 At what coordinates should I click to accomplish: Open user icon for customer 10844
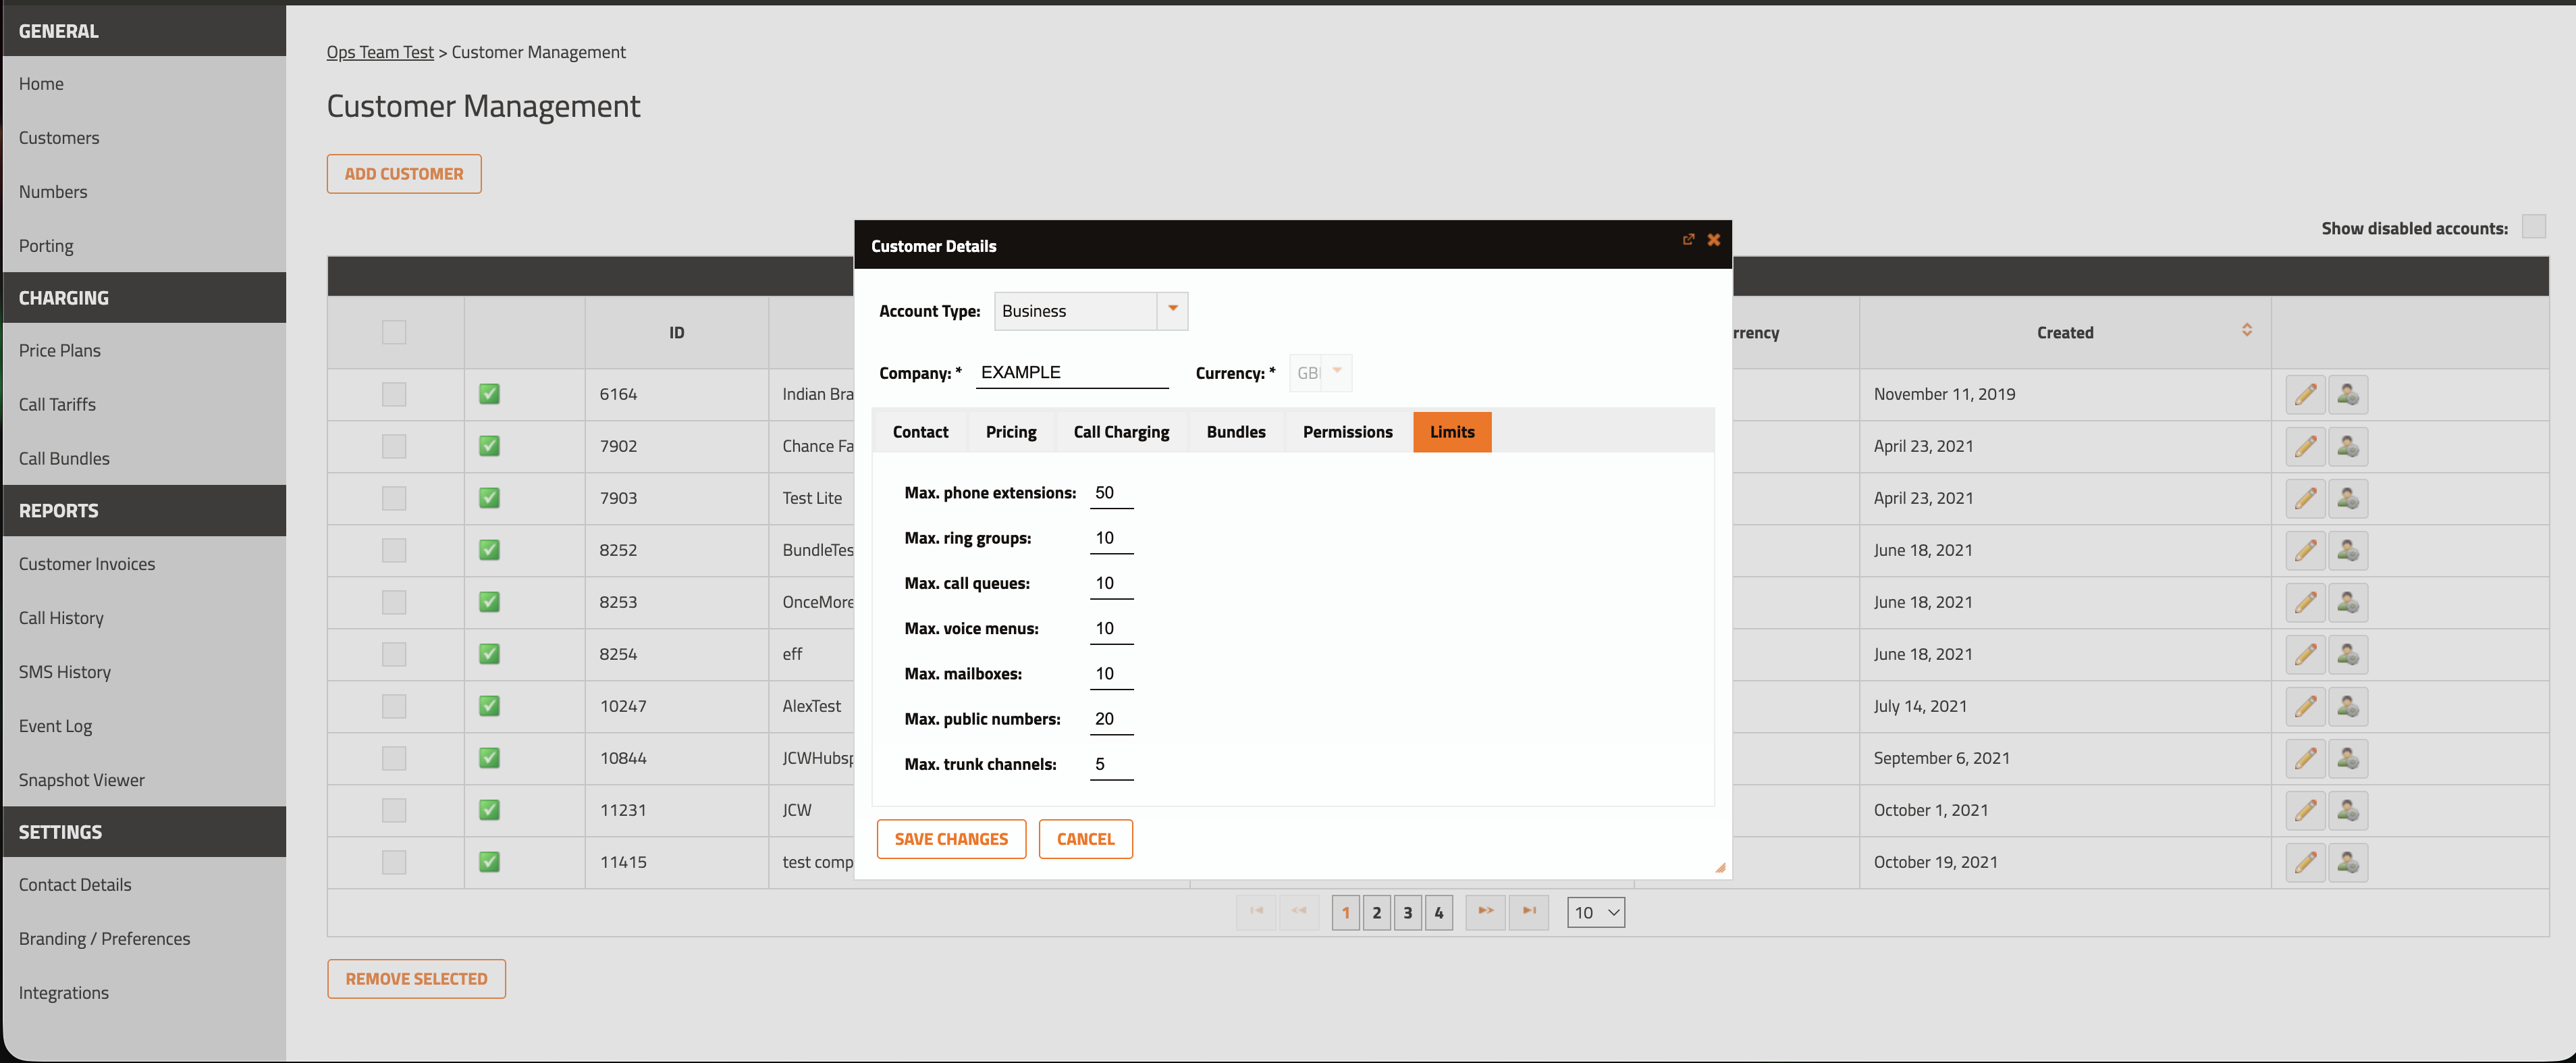coord(2347,758)
